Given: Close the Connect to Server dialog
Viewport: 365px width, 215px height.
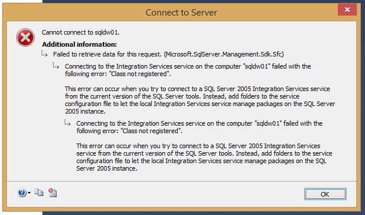Looking at the screenshot, I should pos(347,10).
